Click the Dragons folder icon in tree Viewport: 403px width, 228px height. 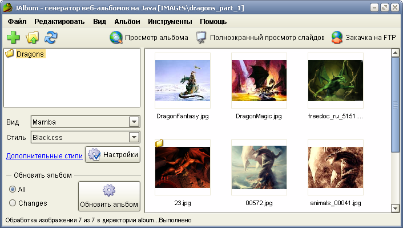coord(10,54)
